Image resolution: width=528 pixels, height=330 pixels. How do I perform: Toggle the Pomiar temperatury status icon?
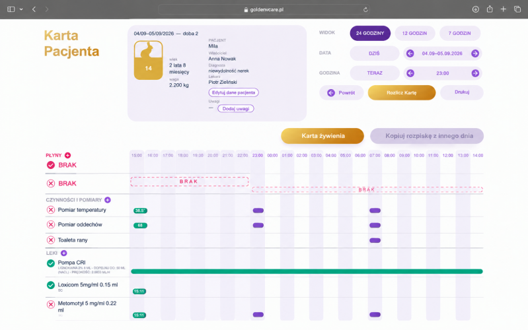point(51,210)
